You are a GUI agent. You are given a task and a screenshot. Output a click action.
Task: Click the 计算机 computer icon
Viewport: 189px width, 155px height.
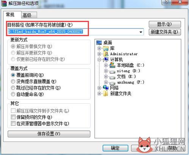pos(106,59)
